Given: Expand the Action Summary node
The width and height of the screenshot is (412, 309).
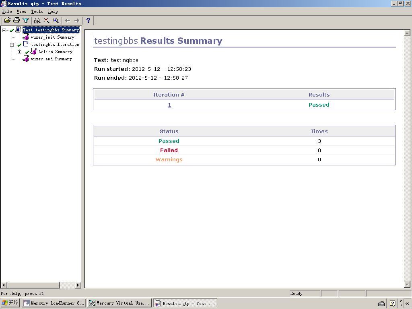Looking at the screenshot, I should coord(19,52).
